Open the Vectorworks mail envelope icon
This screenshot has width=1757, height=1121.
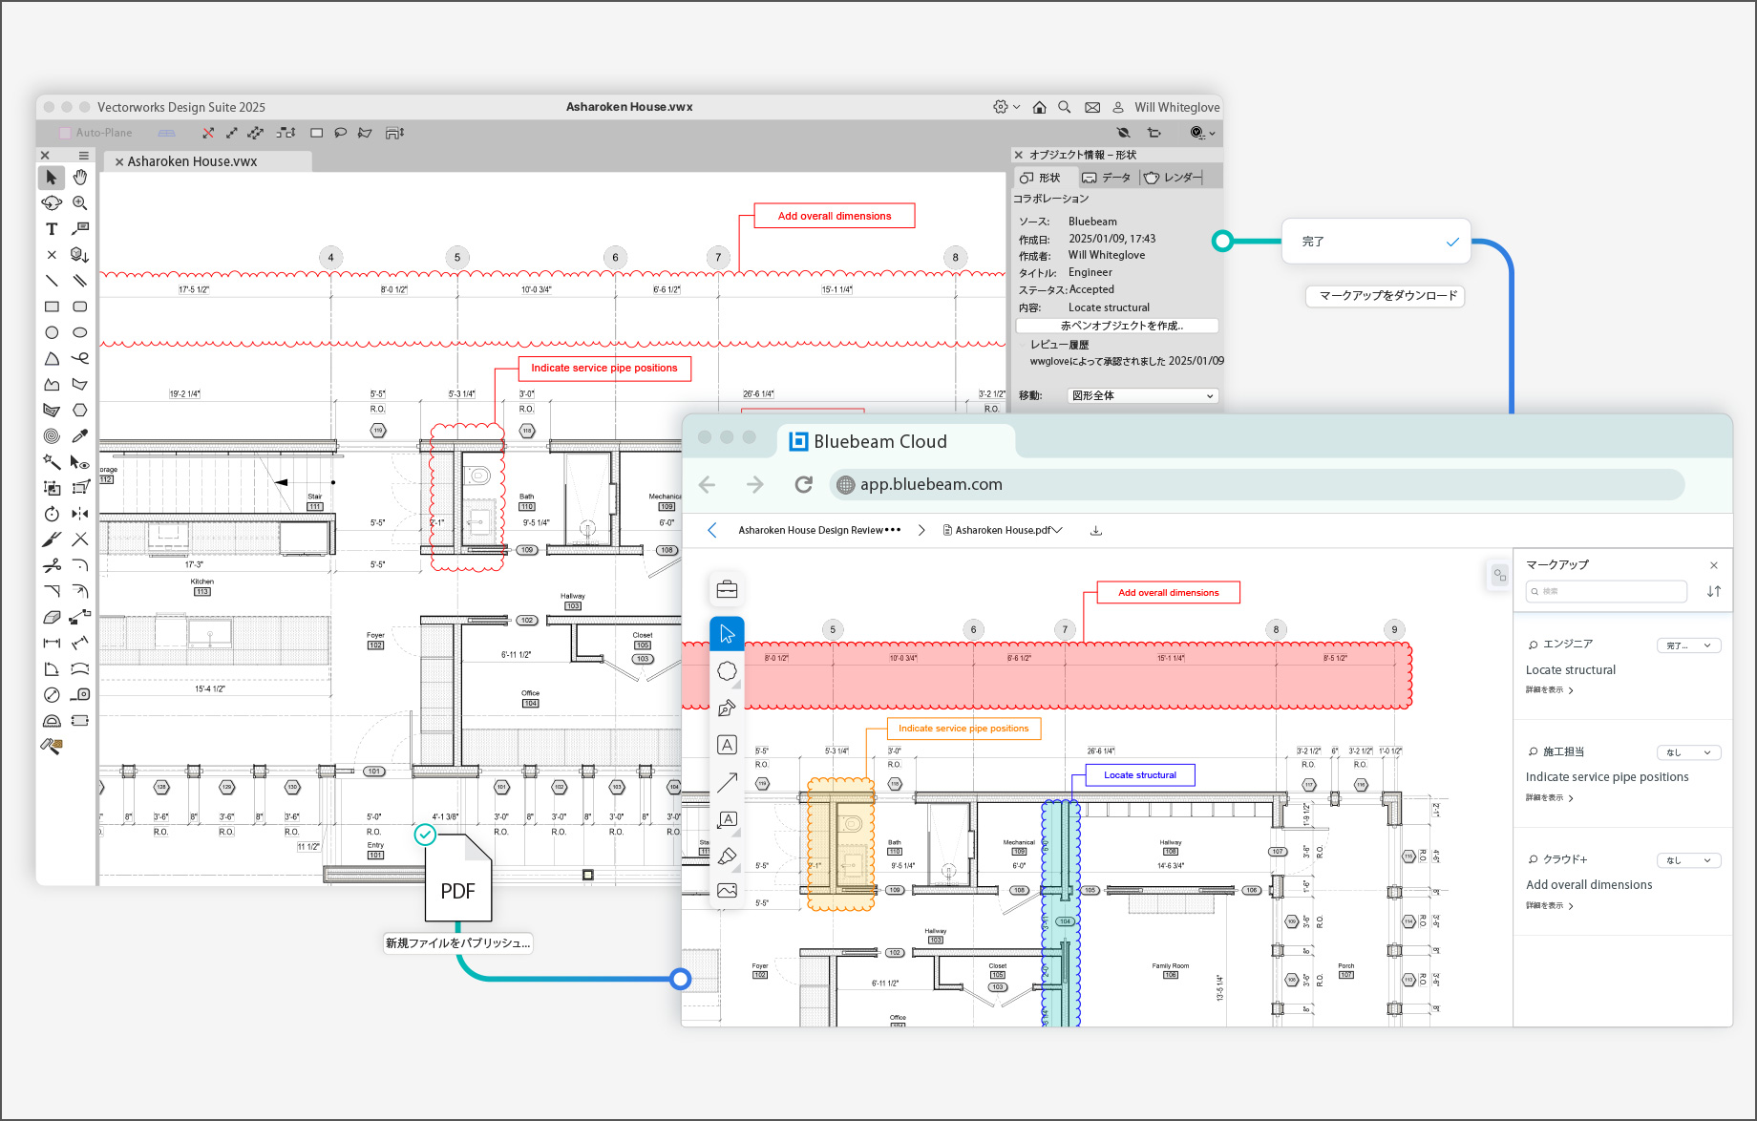(x=1092, y=107)
